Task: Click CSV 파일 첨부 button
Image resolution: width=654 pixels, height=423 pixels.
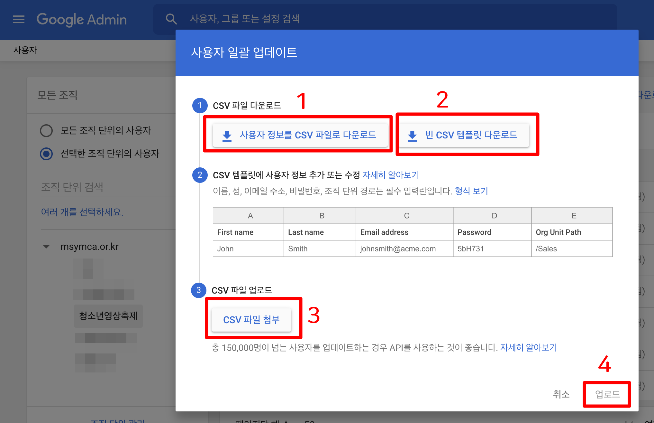Action: tap(251, 320)
